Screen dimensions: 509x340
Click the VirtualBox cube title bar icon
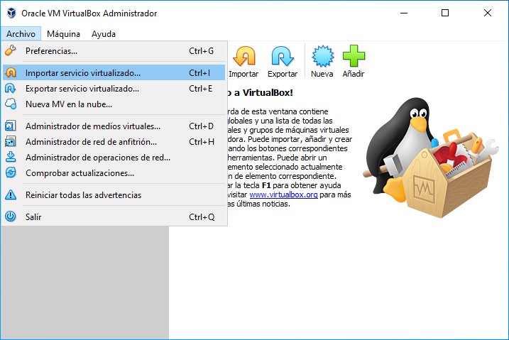pyautogui.click(x=11, y=13)
